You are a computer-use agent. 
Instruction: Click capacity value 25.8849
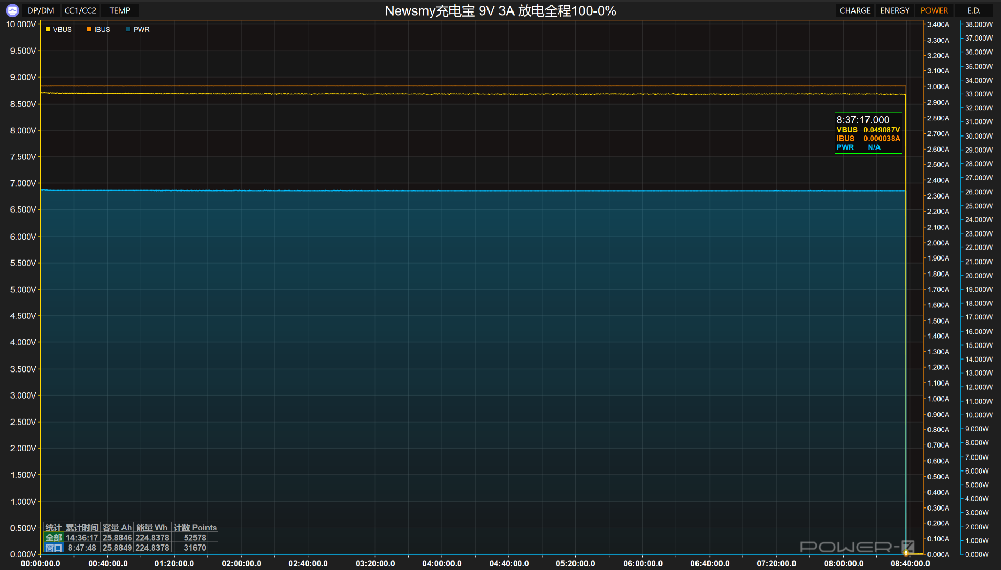(117, 548)
